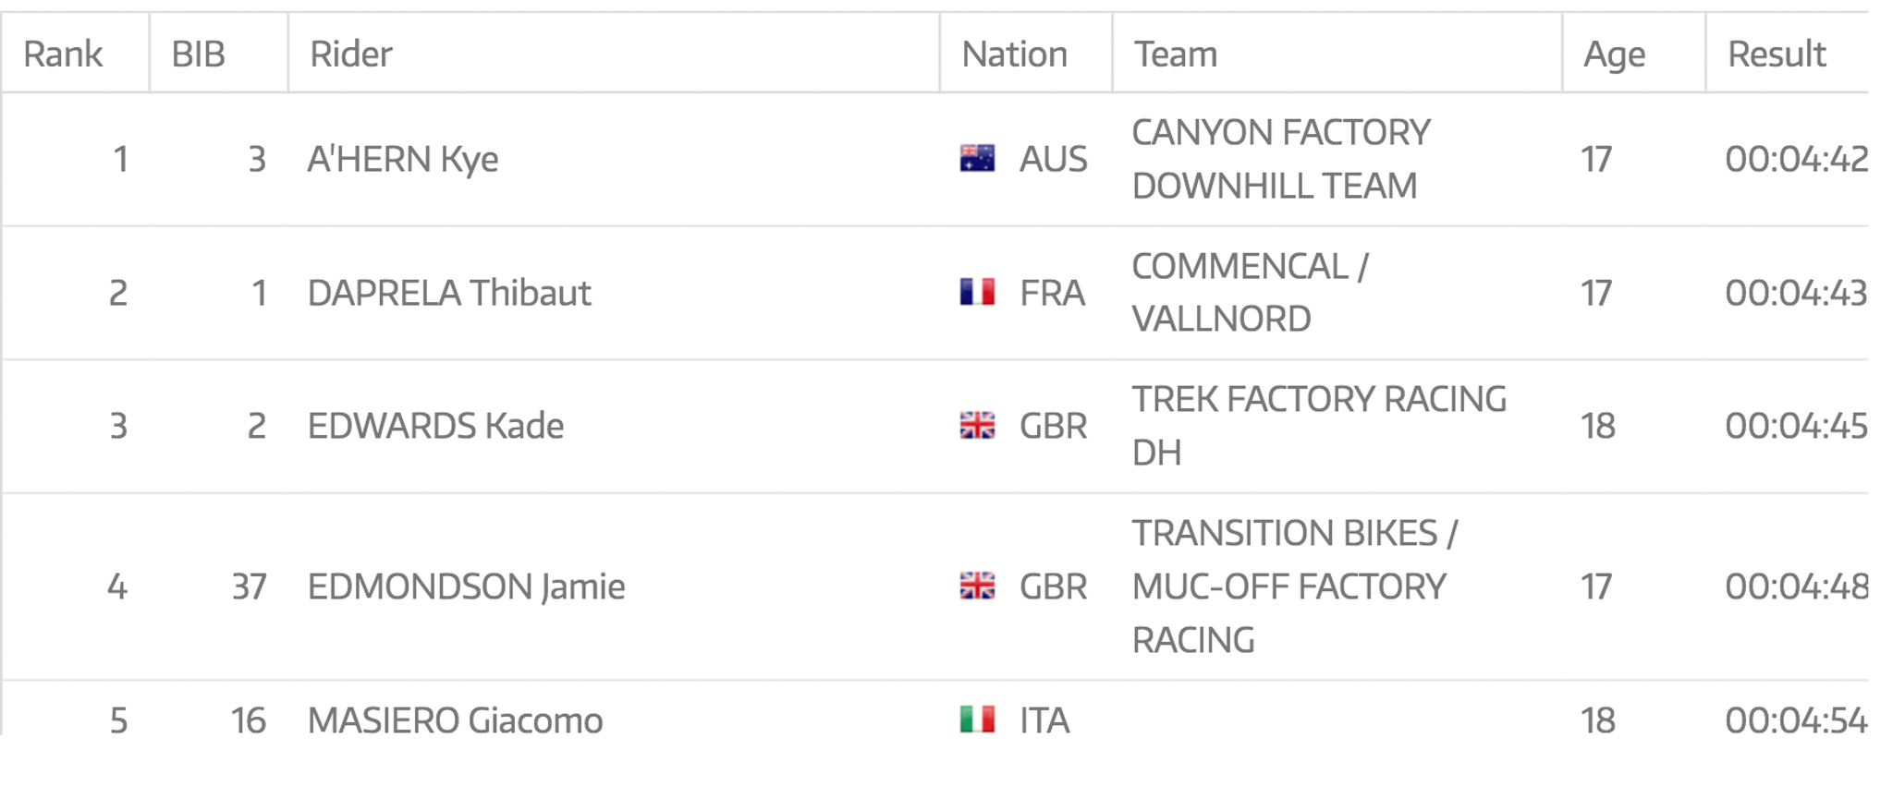Open Commencal / Vallnord team
Image resolution: width=1893 pixels, height=810 pixels.
click(1250, 292)
